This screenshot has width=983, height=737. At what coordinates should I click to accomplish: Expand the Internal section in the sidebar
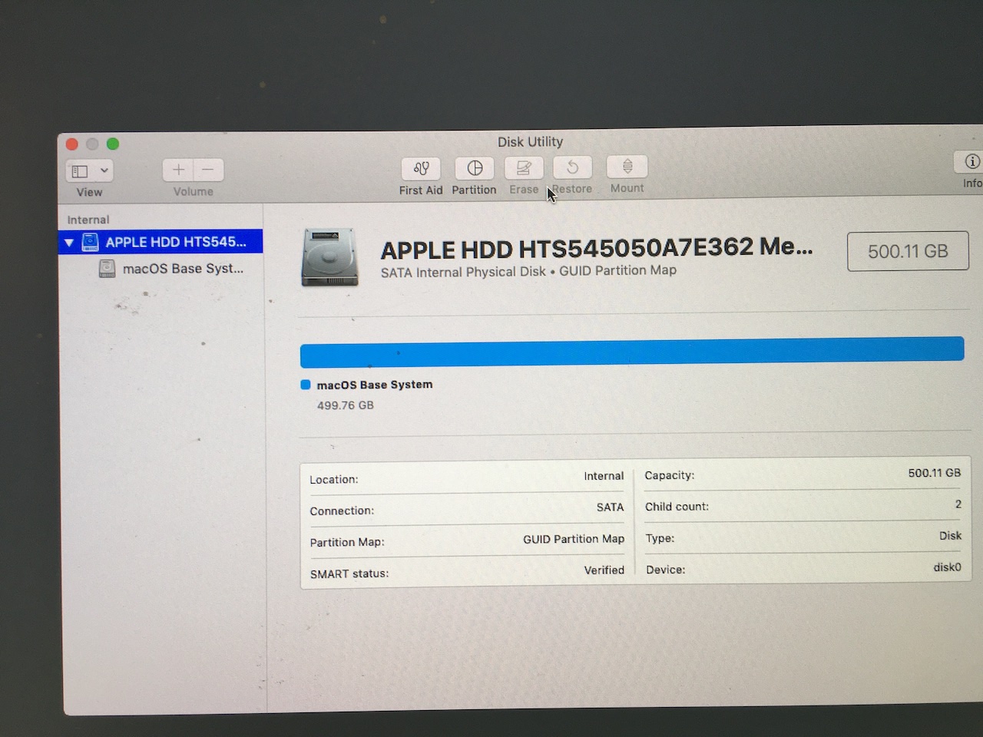[87, 219]
